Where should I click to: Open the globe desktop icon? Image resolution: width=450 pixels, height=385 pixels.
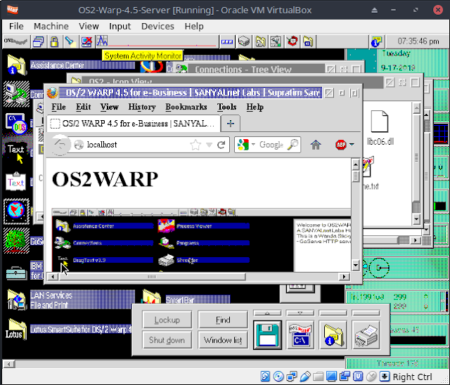click(x=16, y=211)
